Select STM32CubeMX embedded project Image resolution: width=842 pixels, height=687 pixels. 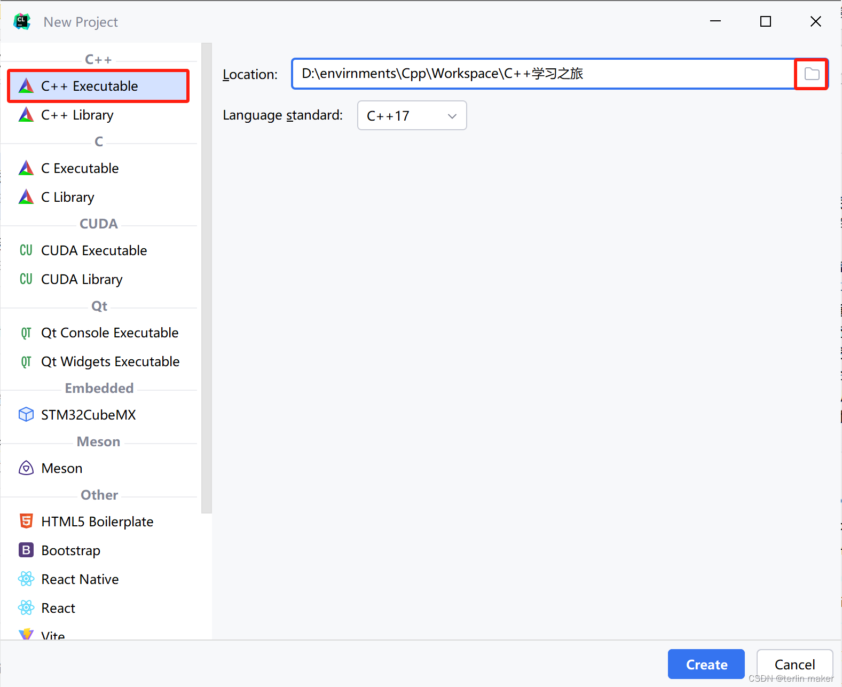click(x=98, y=415)
